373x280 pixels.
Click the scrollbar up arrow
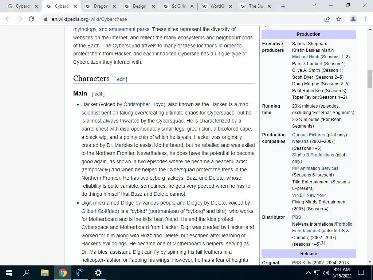pyautogui.click(x=370, y=29)
